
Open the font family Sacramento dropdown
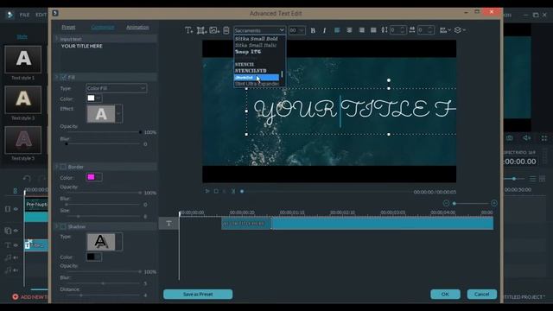coord(259,30)
